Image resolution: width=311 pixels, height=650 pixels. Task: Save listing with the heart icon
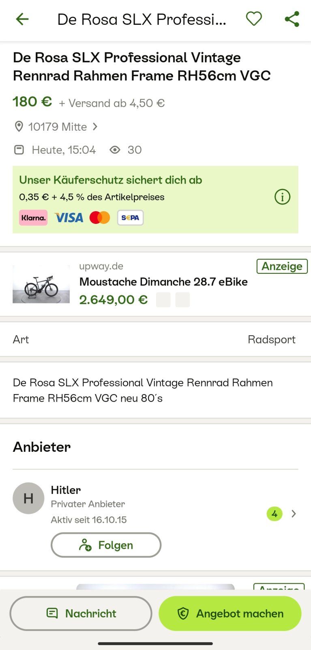click(254, 19)
